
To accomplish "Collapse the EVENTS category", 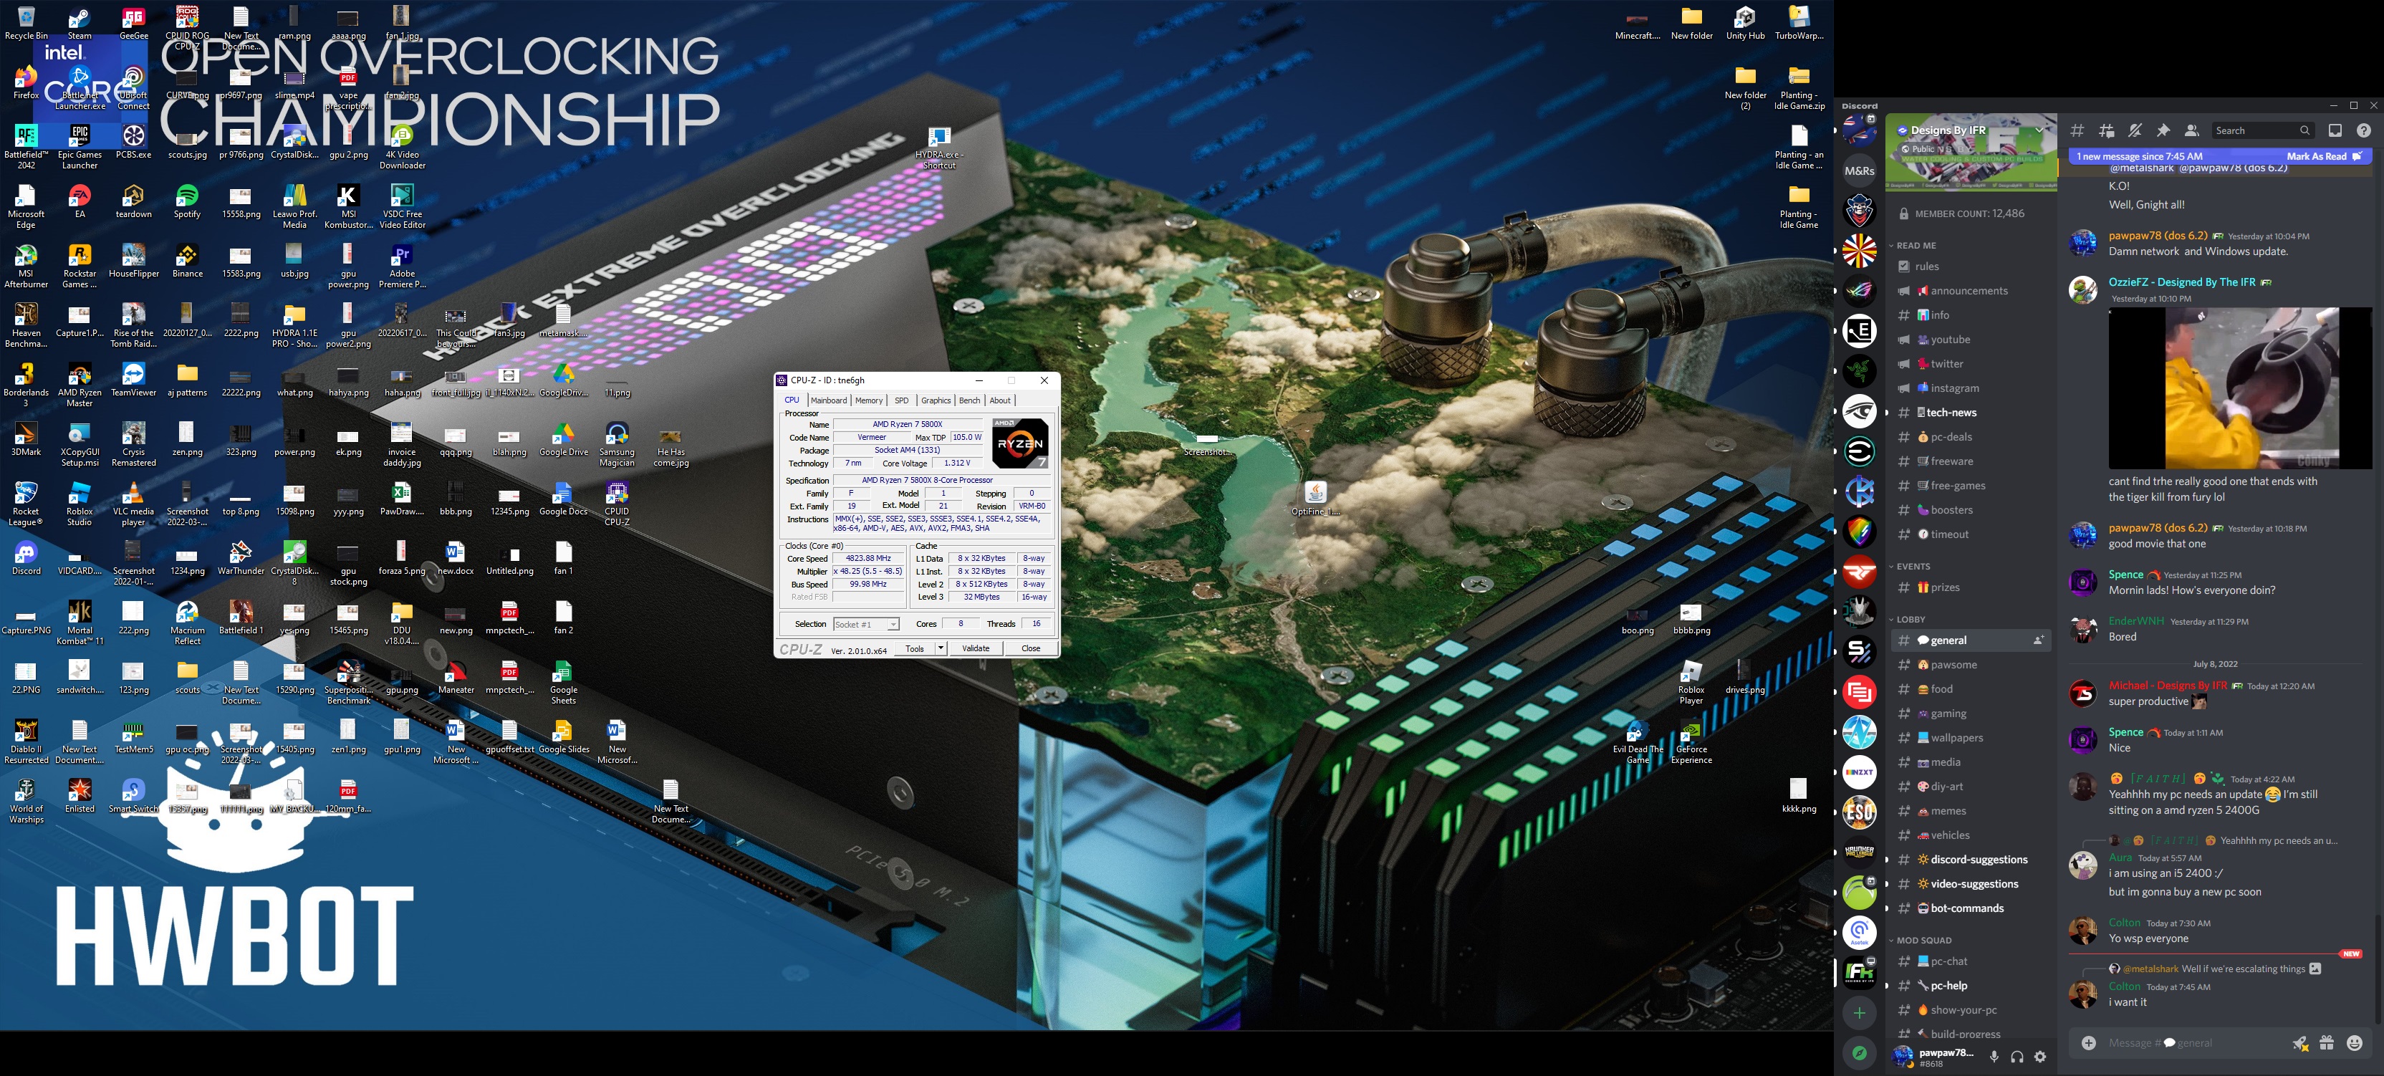I will [x=1913, y=566].
